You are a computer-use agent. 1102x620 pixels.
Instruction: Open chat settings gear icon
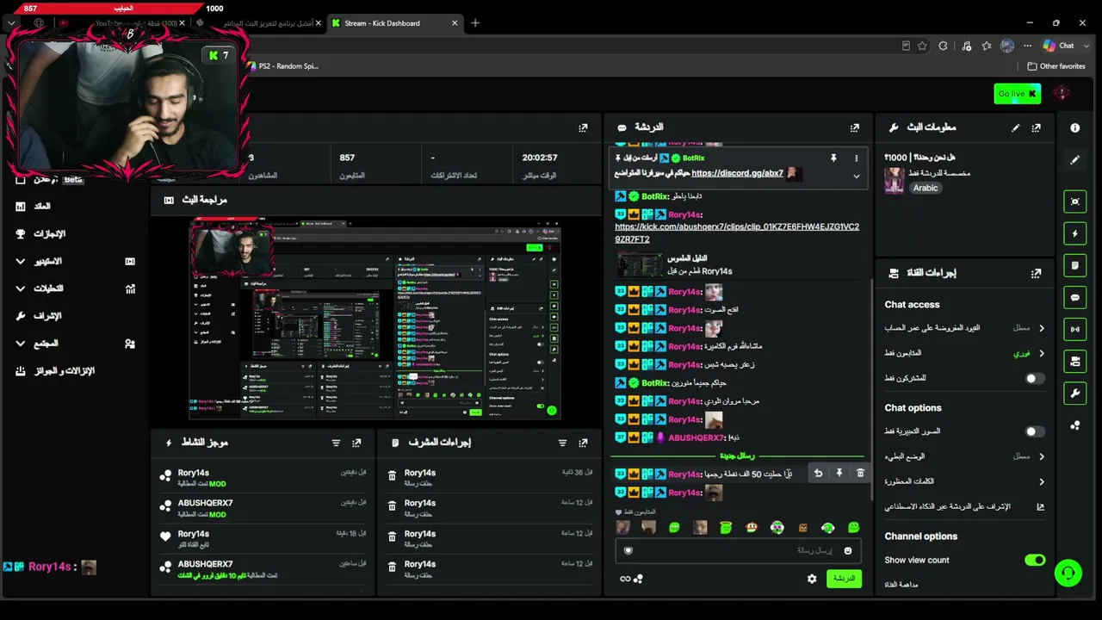pos(812,579)
